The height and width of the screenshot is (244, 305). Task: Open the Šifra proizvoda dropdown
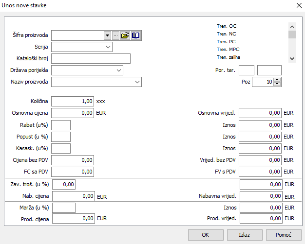[107, 35]
